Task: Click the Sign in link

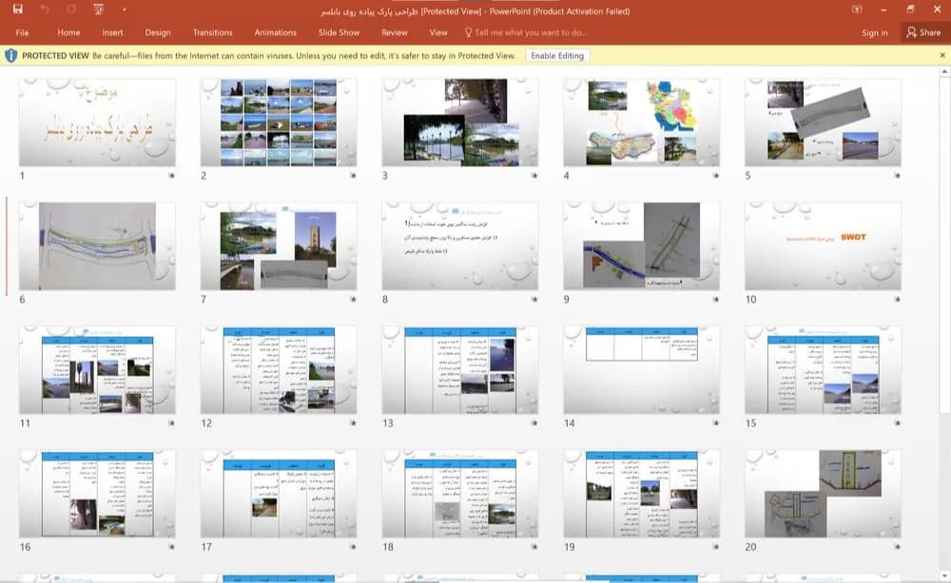Action: pos(875,32)
